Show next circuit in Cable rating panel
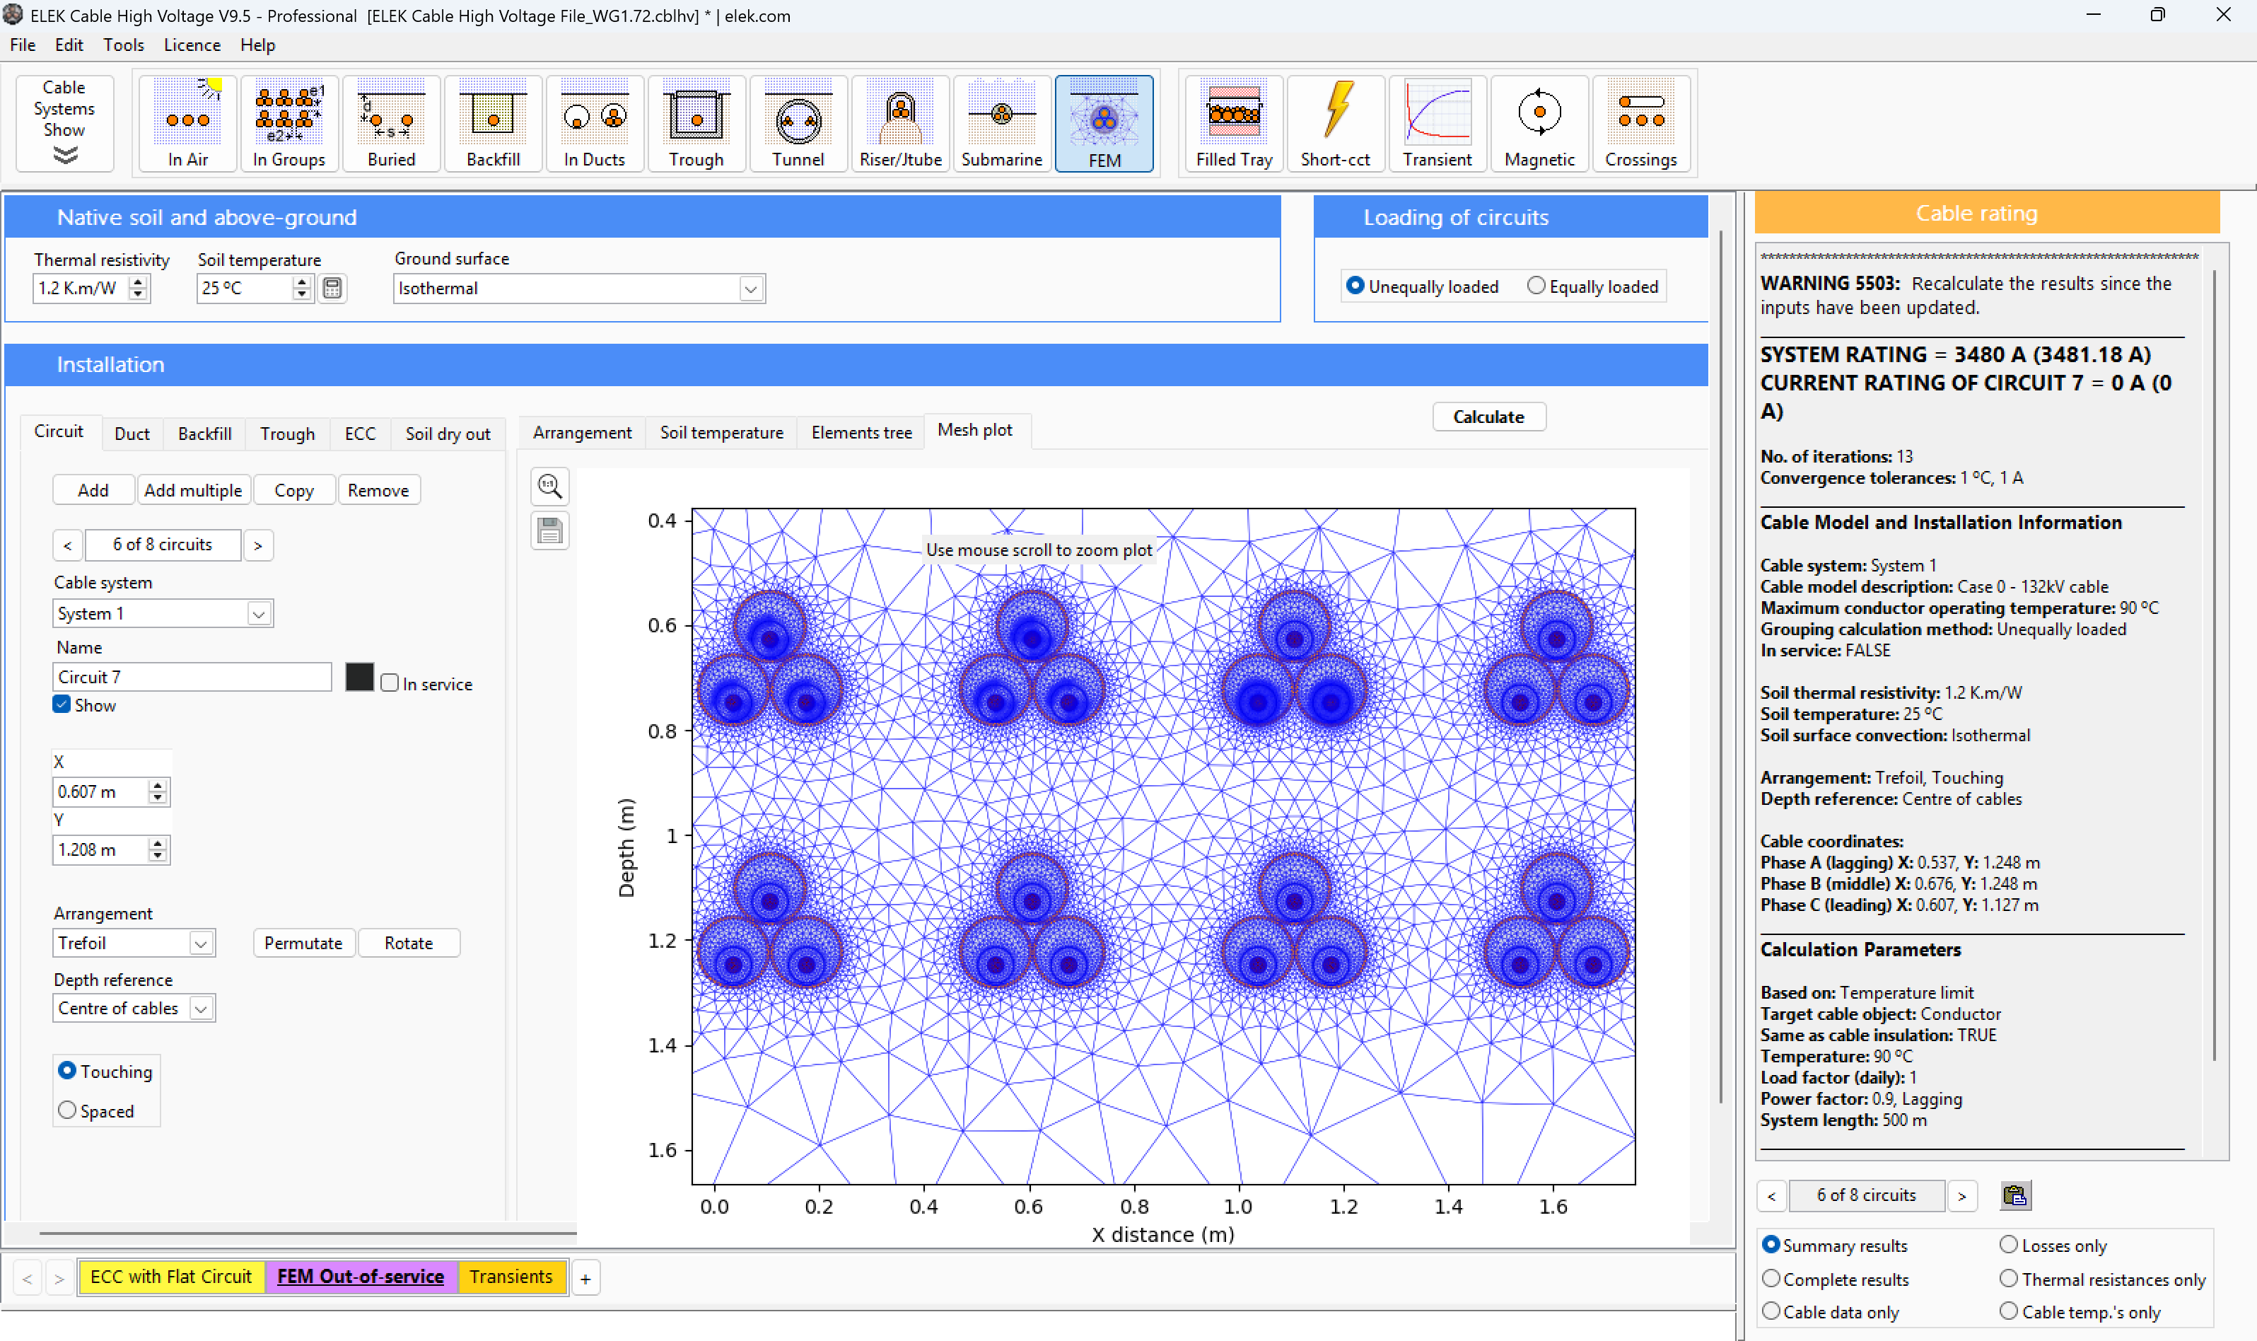 click(x=1961, y=1195)
